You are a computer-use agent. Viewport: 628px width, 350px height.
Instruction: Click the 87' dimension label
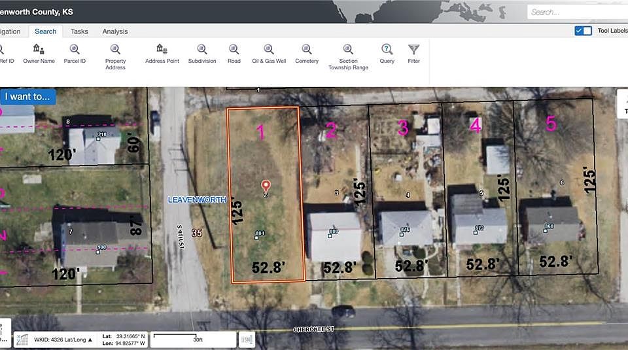pos(136,225)
